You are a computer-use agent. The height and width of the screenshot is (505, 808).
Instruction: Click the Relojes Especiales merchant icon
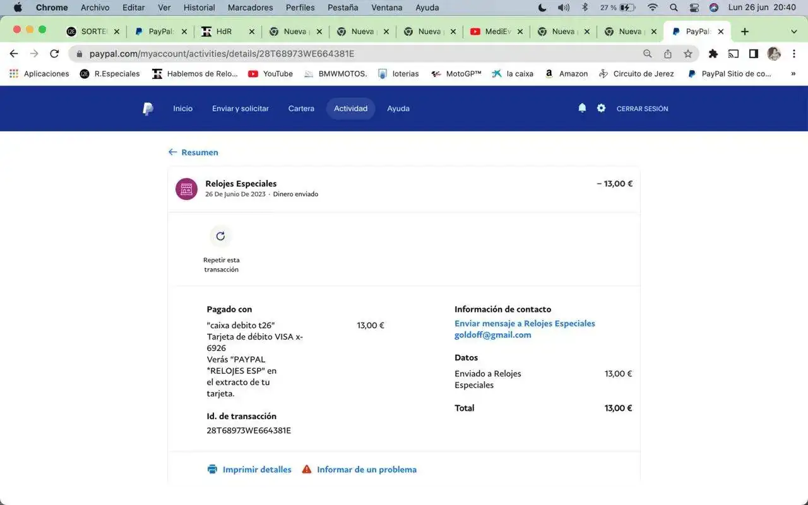[186, 189]
